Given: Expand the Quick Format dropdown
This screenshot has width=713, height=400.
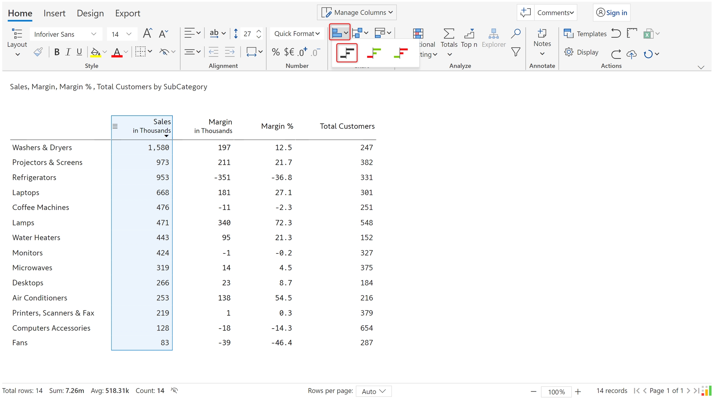Looking at the screenshot, I should click(297, 33).
